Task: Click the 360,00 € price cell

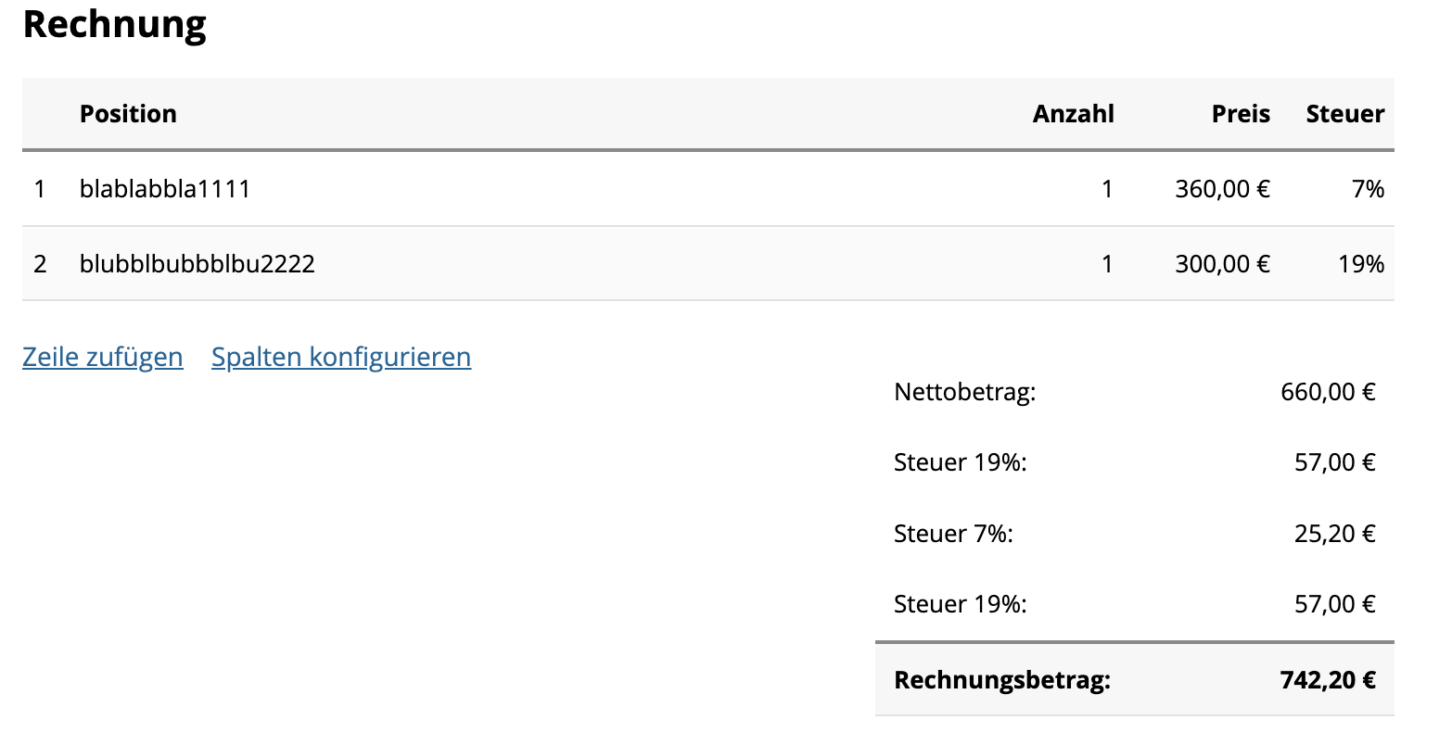Action: (x=1222, y=189)
